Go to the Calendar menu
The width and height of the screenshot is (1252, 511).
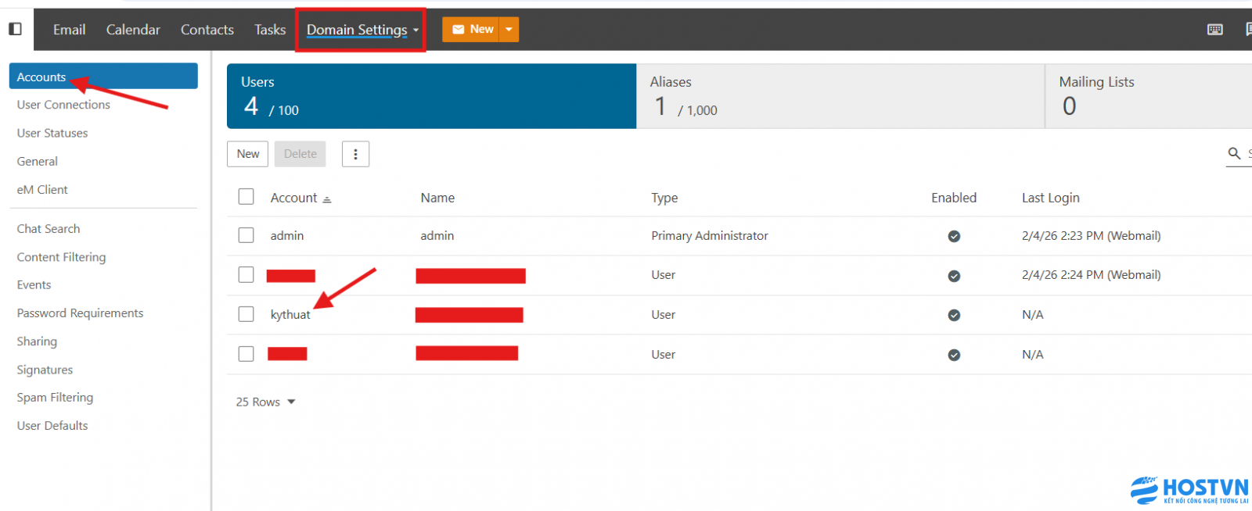(133, 30)
